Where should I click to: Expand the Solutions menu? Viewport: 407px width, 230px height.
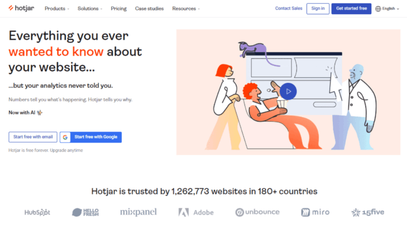click(90, 8)
